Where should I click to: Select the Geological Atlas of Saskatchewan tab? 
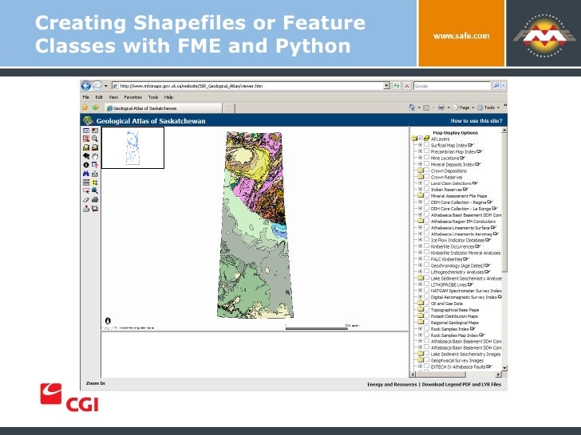pos(164,108)
